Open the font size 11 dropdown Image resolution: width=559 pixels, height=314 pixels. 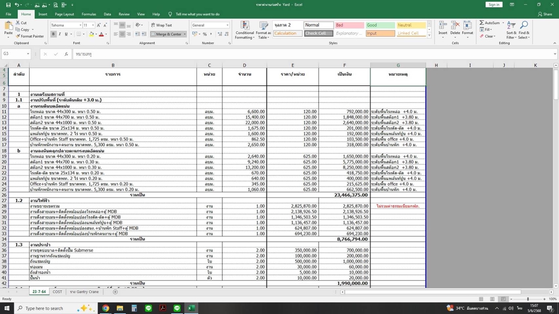[93, 25]
